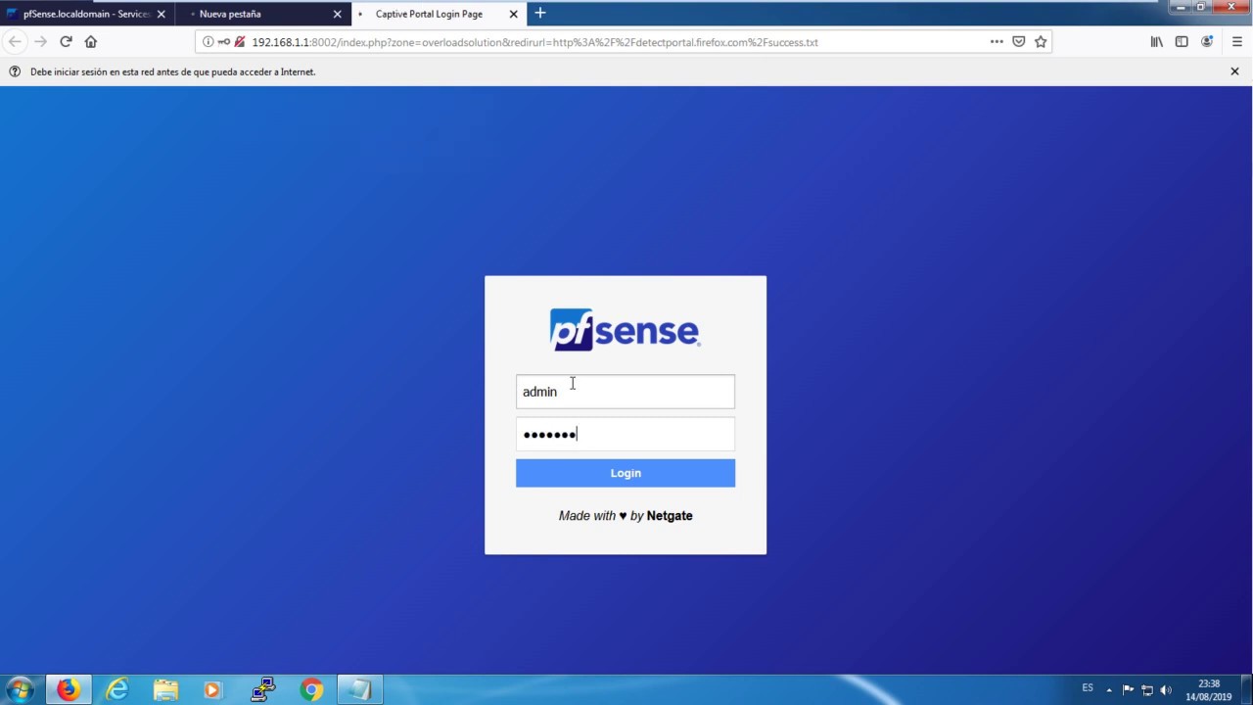Open the Firefox hamburger menu

[x=1237, y=42]
